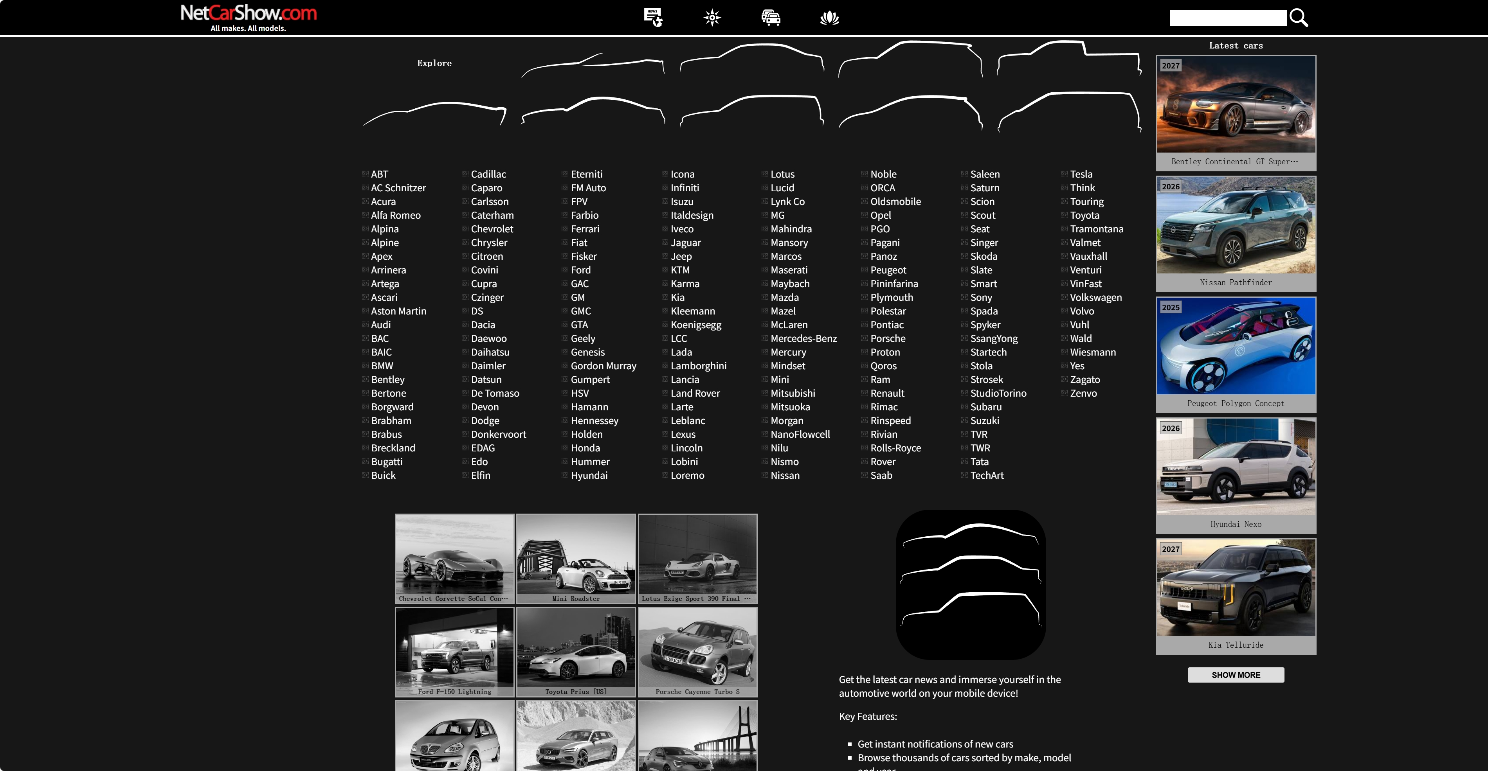Open the Maserati make link
This screenshot has height=771, width=1488.
(x=789, y=270)
